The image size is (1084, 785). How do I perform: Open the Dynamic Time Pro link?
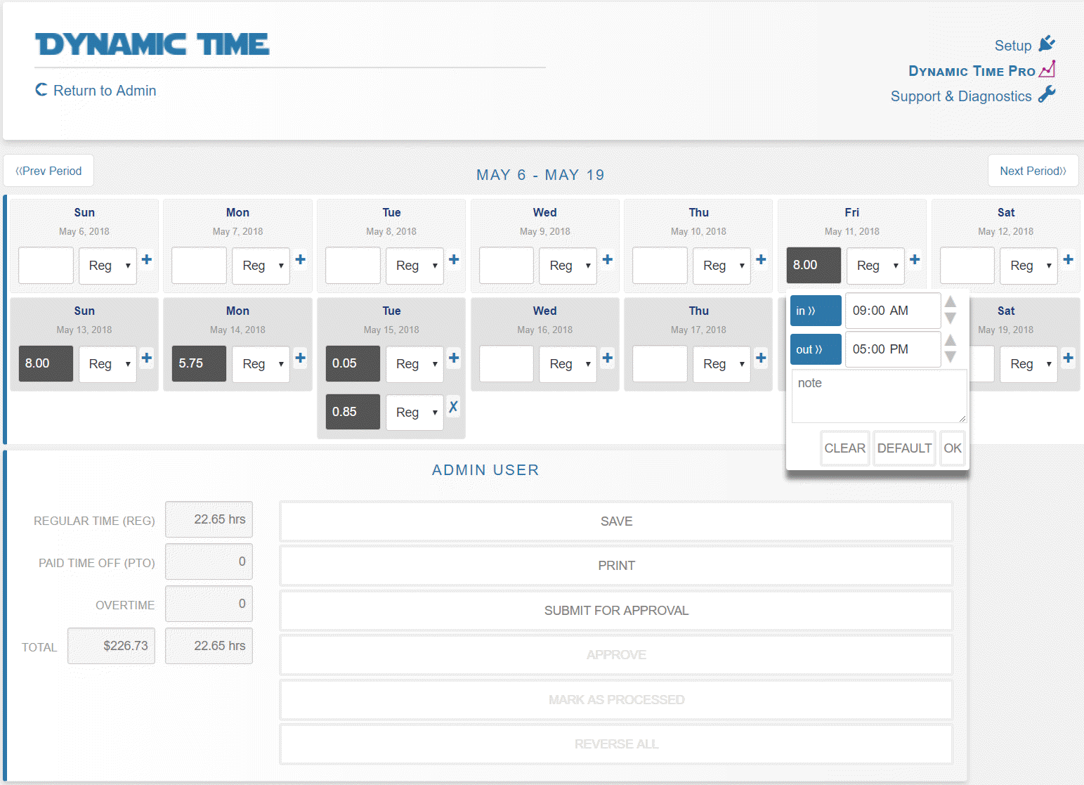(972, 71)
